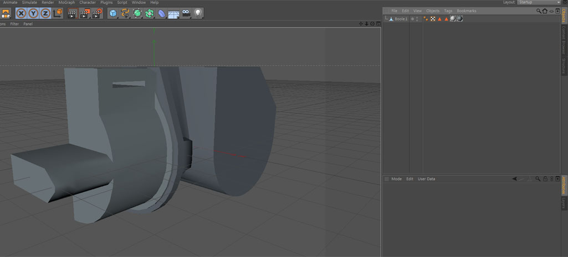
Task: Click the Attributes panel lock icon
Action: pyautogui.click(x=545, y=179)
